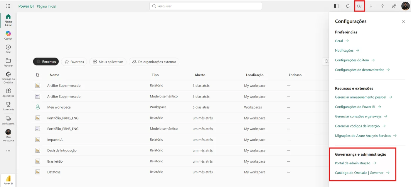
Task: Open Portal de administração link
Action: coord(356,163)
